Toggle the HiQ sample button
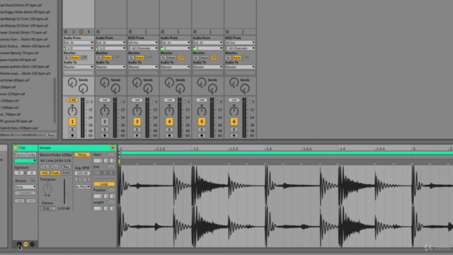The width and height of the screenshot is (453, 255). tap(45, 173)
